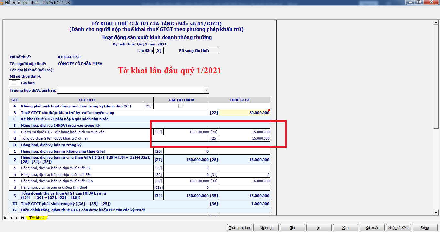
Task: Click the [35] total VAT cell
Action: 244,196
